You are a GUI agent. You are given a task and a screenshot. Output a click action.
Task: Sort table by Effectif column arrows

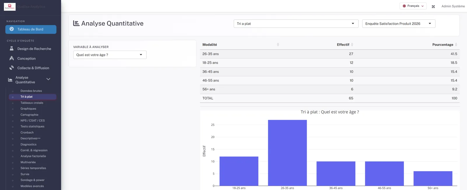352,45
